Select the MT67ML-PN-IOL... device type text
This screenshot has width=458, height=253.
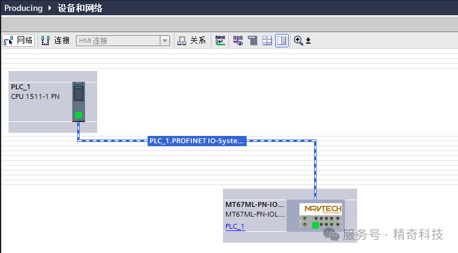[x=255, y=215]
